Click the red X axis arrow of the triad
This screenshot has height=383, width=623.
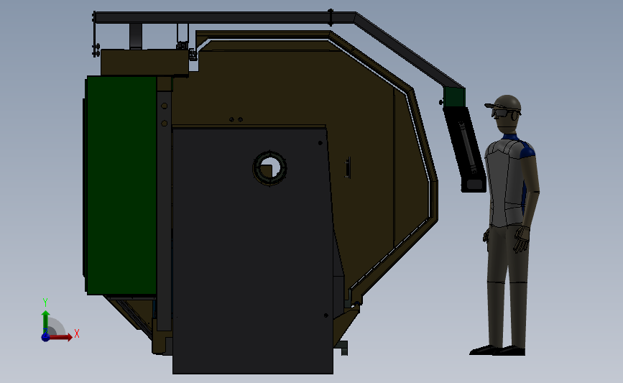pos(60,337)
